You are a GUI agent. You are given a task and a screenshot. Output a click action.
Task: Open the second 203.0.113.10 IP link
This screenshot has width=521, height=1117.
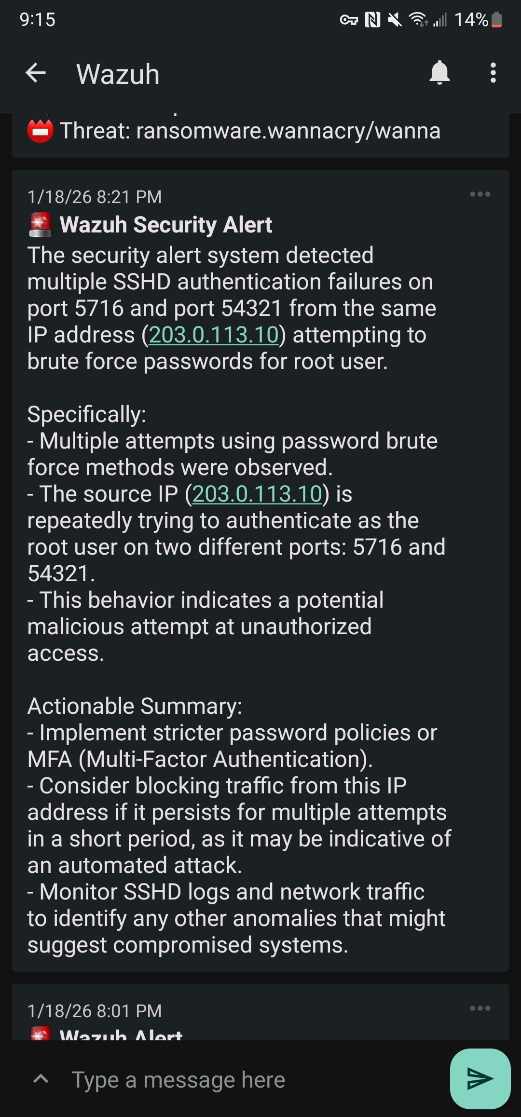257,493
